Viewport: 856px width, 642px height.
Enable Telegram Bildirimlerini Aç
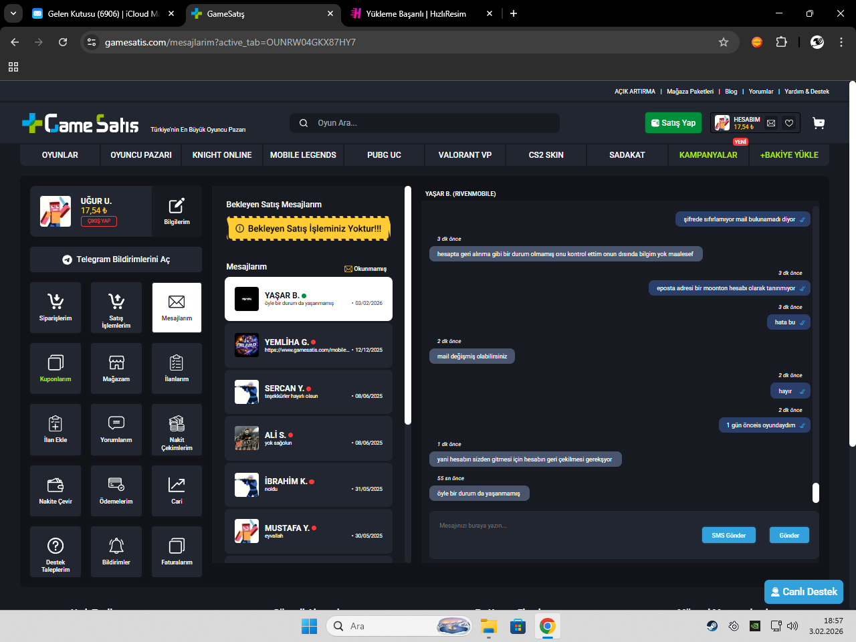tap(116, 259)
